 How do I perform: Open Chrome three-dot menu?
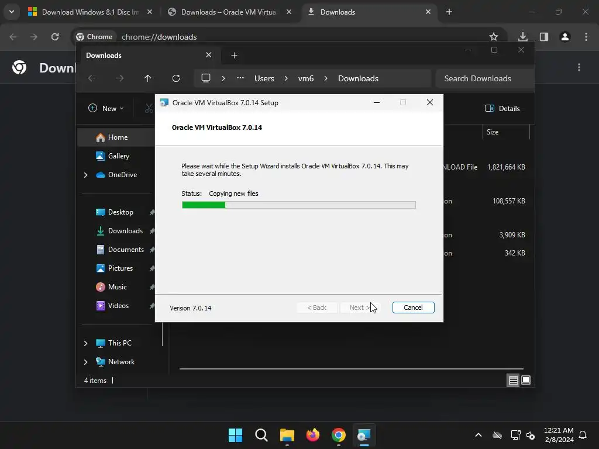pos(586,37)
